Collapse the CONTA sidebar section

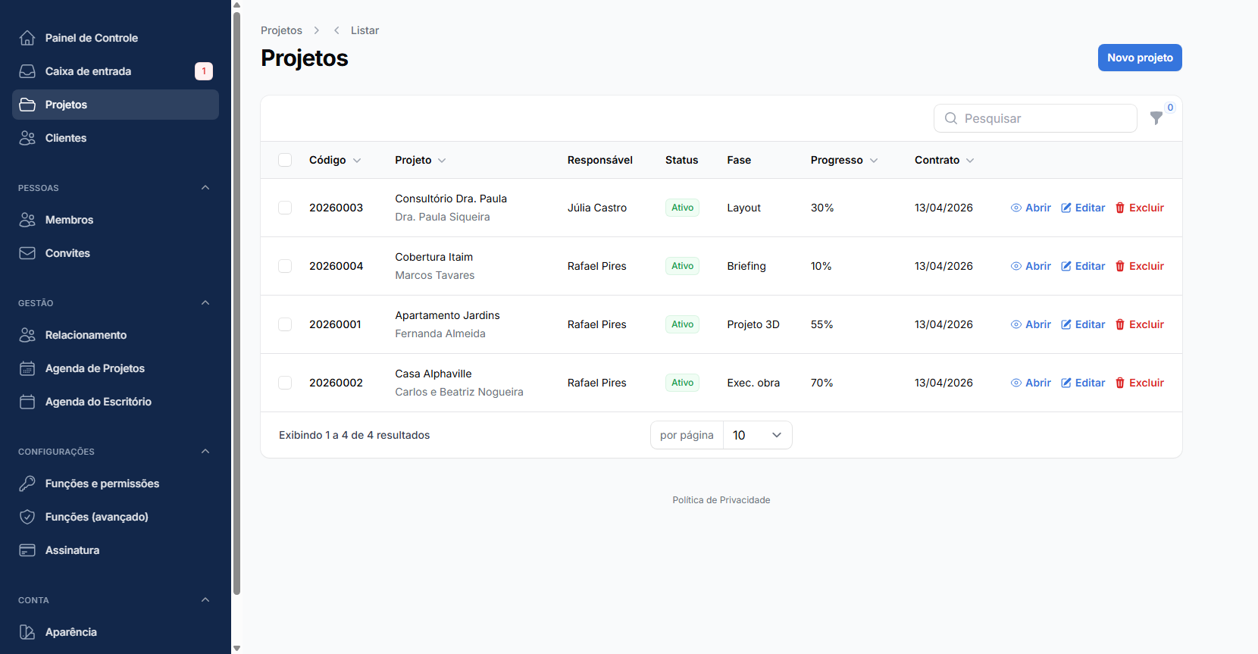[205, 599]
